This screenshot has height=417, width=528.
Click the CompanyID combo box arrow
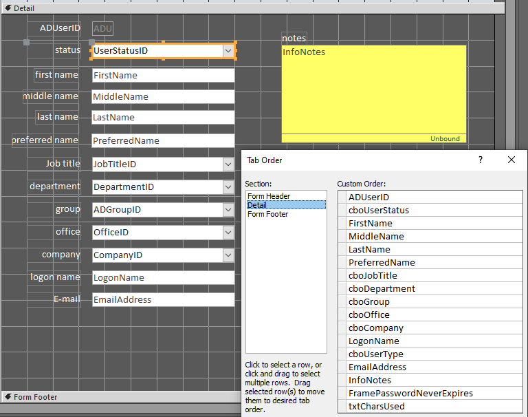(x=228, y=255)
